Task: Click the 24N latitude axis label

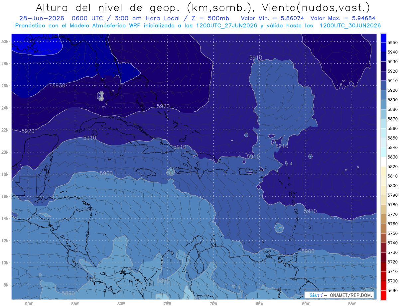Action: coord(5,108)
